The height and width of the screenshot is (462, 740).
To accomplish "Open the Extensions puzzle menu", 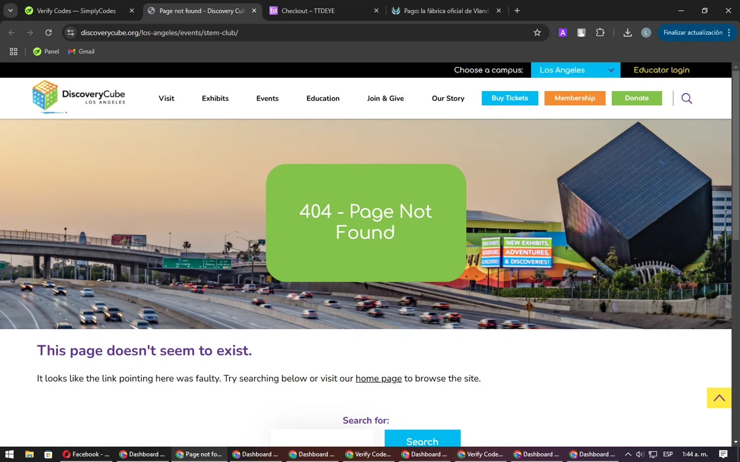I will (600, 33).
